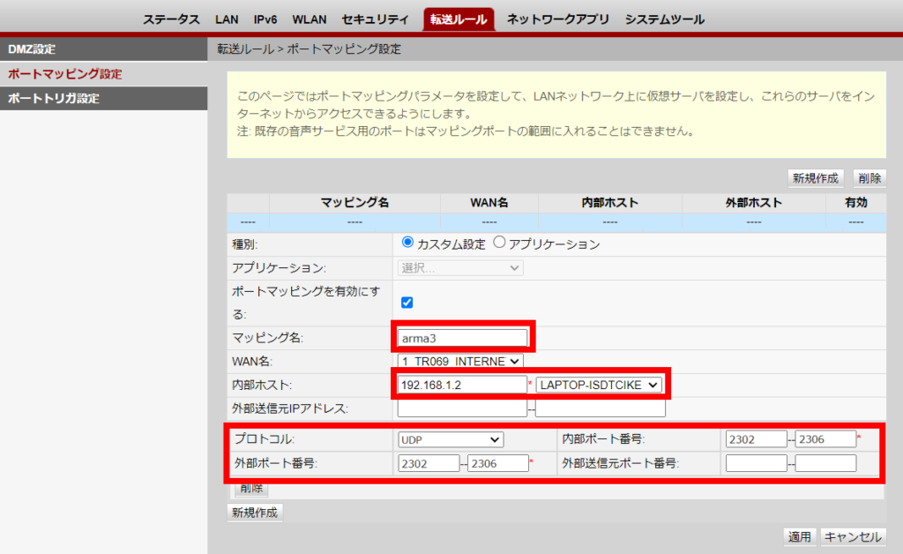This screenshot has width=903, height=554.
Task: Click the マッピング名 input field
Action: click(x=462, y=338)
